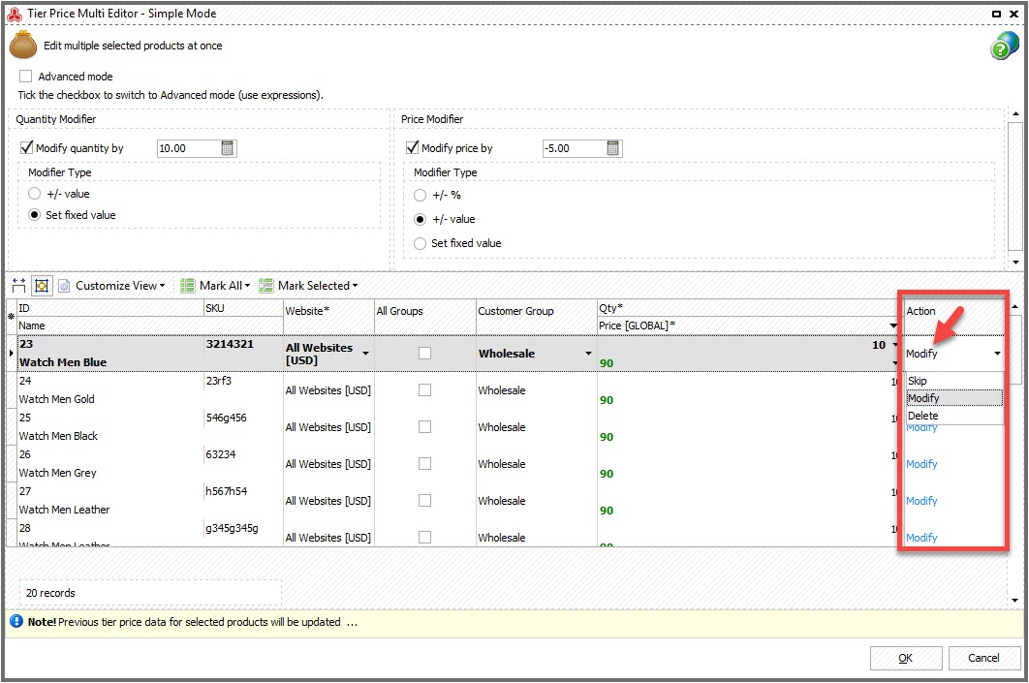Screen dimensions: 1029x683
Task: Click the modifier panel scroll up arrow
Action: tap(1015, 115)
